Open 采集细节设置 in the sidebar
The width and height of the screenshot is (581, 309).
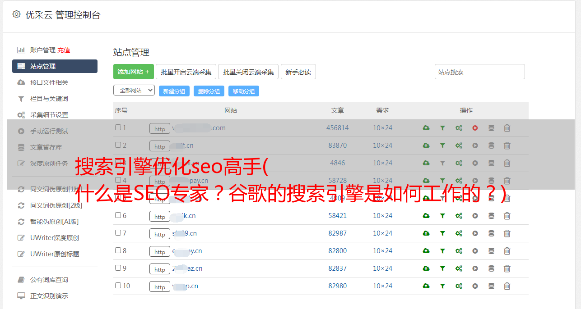pos(49,115)
